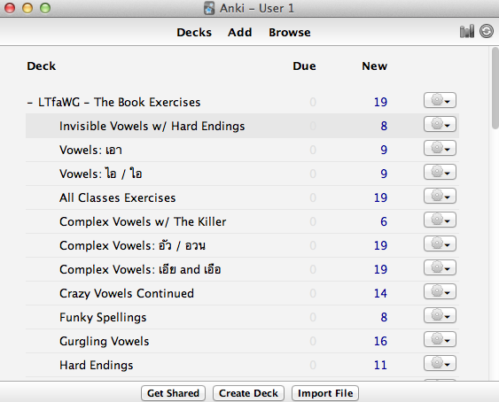This screenshot has width=499, height=402.
Task: Click the Get Shared button
Action: point(173,393)
